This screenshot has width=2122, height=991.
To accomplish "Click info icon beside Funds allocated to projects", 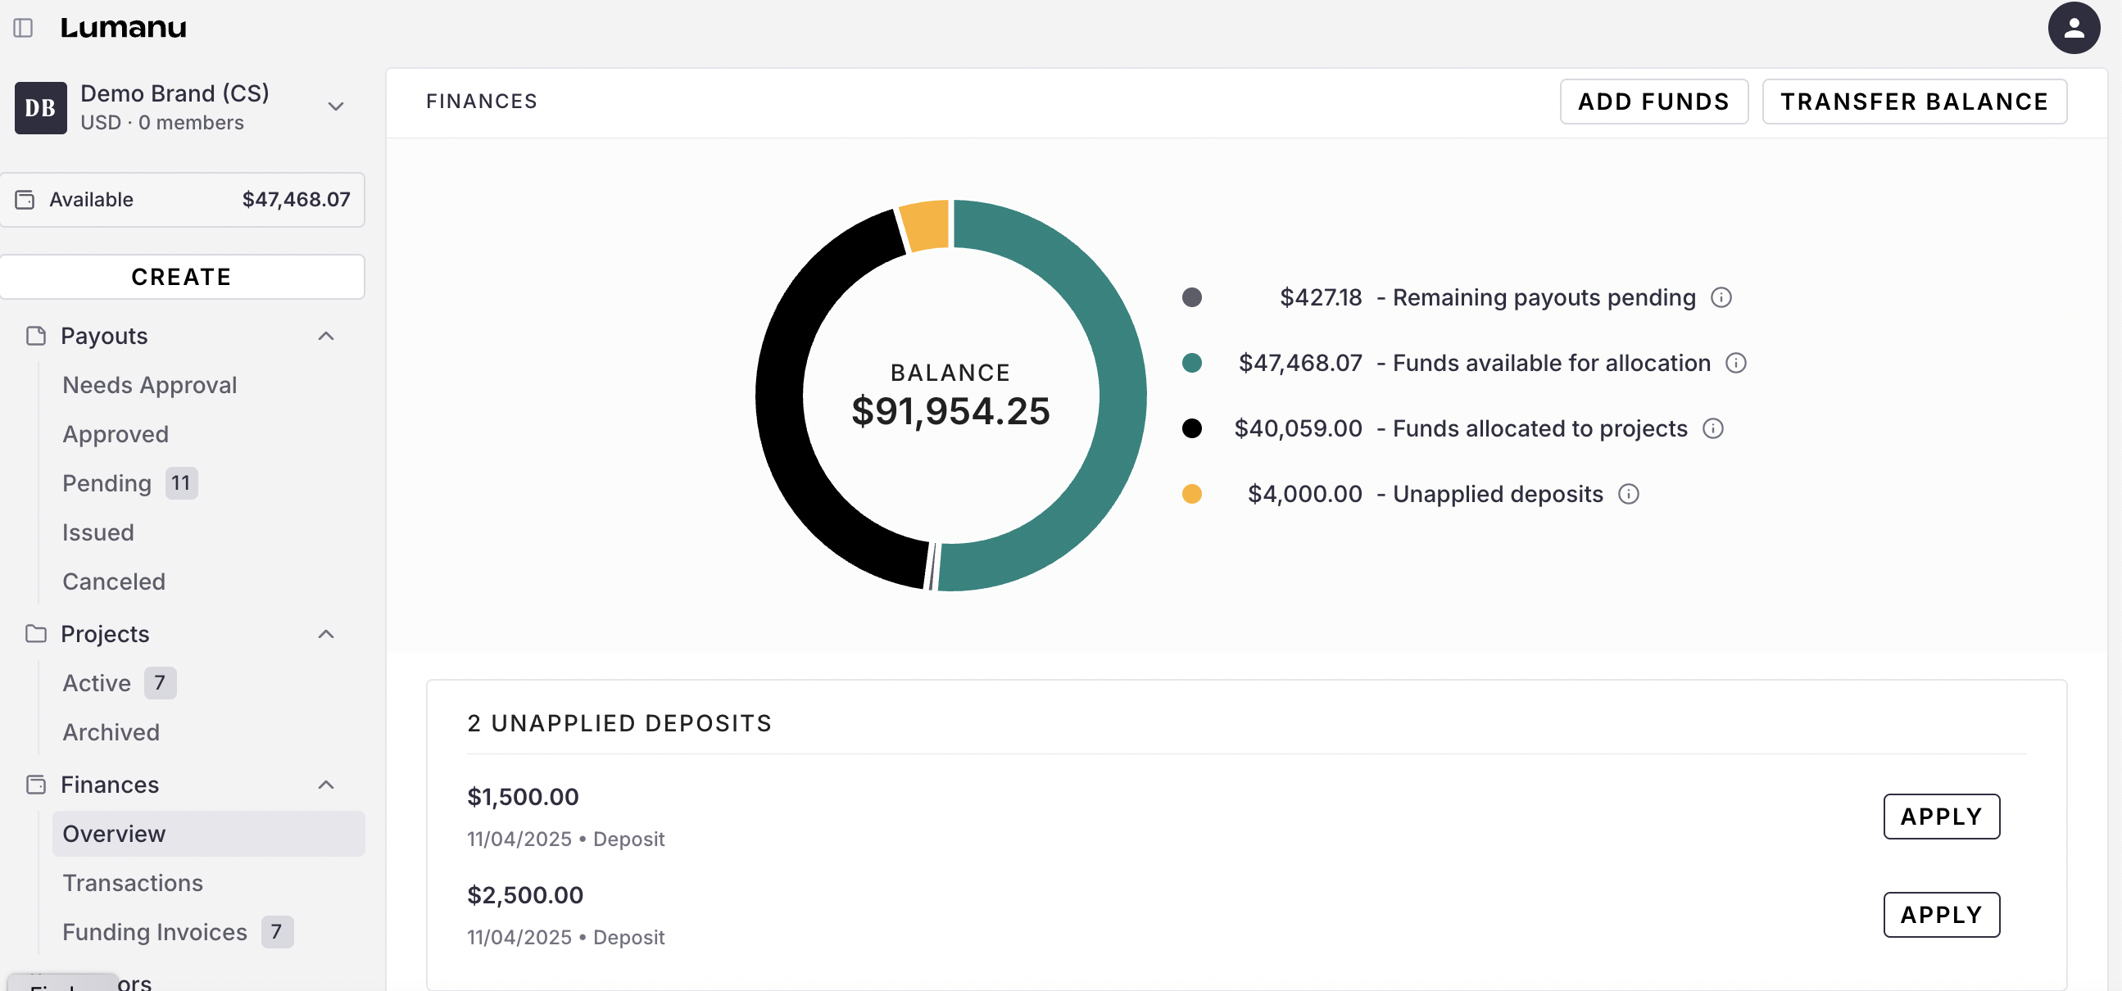I will pos(1712,428).
